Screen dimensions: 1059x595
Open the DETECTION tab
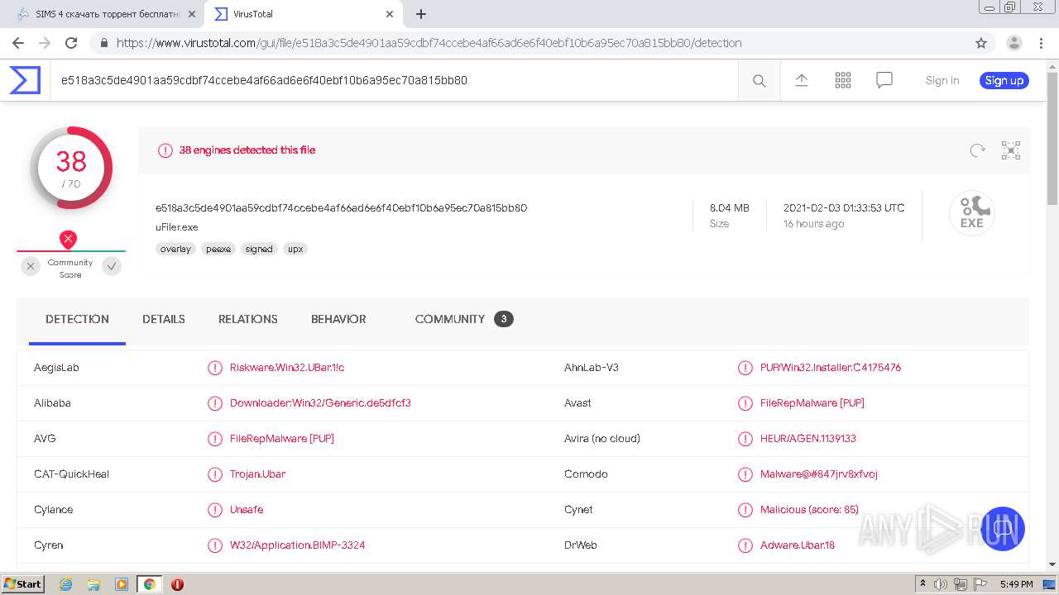tap(77, 319)
